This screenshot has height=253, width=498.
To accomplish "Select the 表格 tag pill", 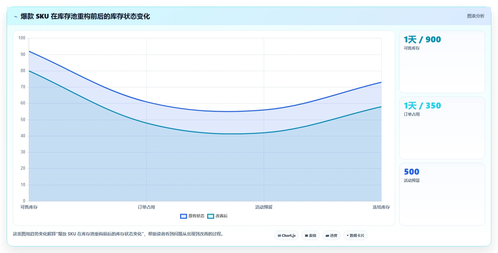I will (310, 235).
